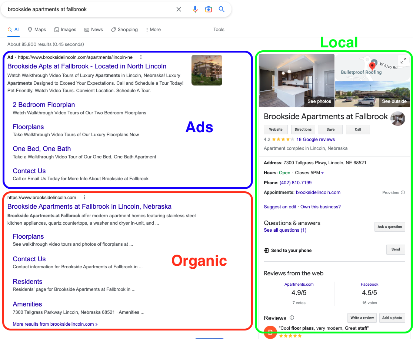Image resolution: width=413 pixels, height=339 pixels.
Task: Click the Add a photo button
Action: tap(392, 318)
